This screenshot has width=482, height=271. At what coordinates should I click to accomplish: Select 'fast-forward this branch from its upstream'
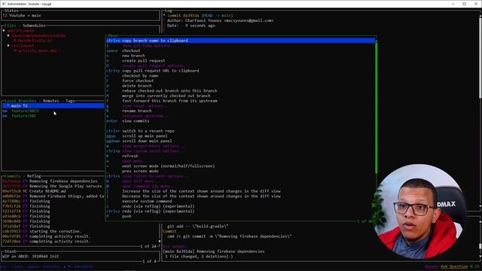pos(169,101)
